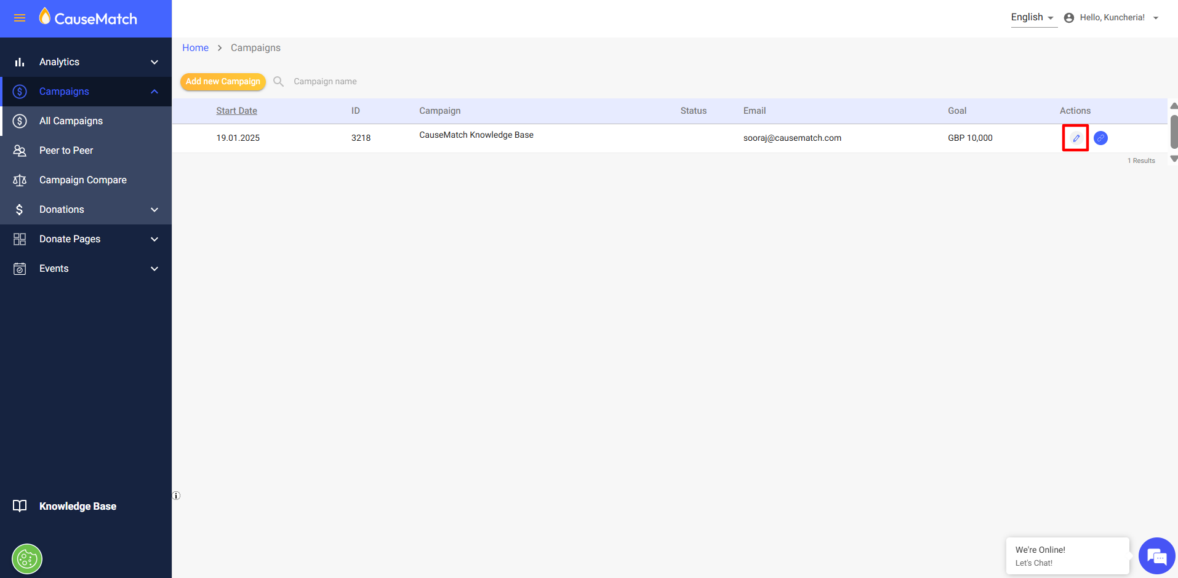Click the Status column header
Image resolution: width=1178 pixels, height=578 pixels.
coord(694,111)
